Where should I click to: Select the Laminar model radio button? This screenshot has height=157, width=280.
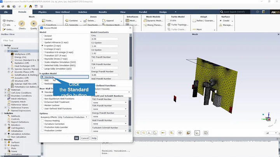coord(42,39)
